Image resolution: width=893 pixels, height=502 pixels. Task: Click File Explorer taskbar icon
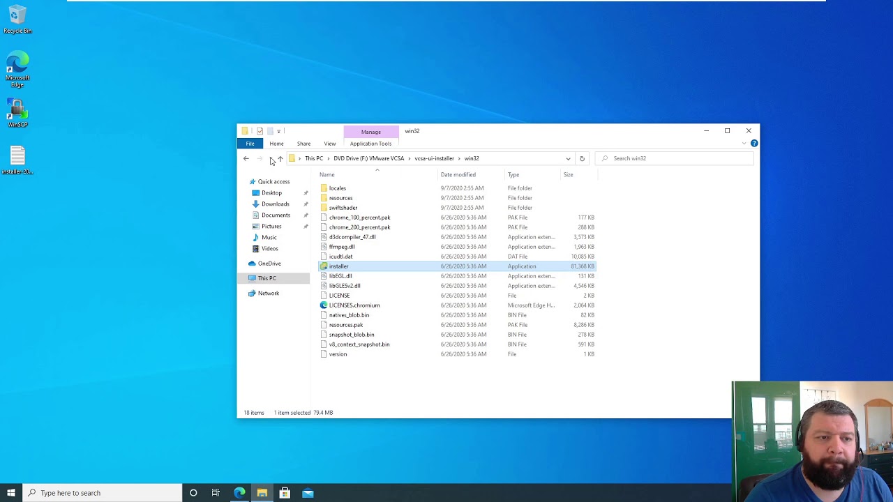click(x=262, y=493)
